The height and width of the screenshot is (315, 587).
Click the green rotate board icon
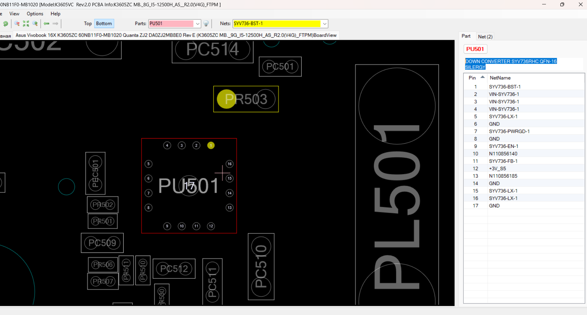pos(5,24)
